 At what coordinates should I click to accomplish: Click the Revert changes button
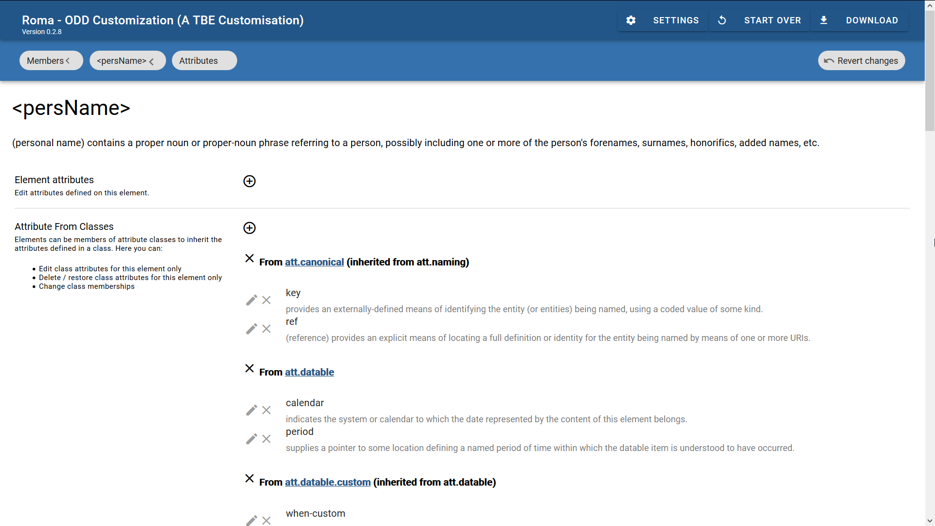tap(861, 61)
